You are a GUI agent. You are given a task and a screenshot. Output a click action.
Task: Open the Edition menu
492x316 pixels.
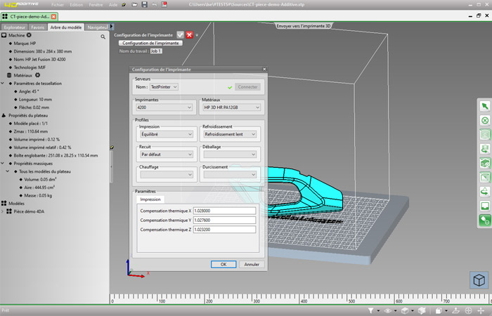[77, 5]
